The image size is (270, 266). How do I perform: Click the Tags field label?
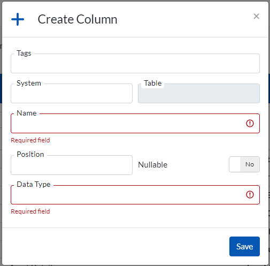point(24,53)
